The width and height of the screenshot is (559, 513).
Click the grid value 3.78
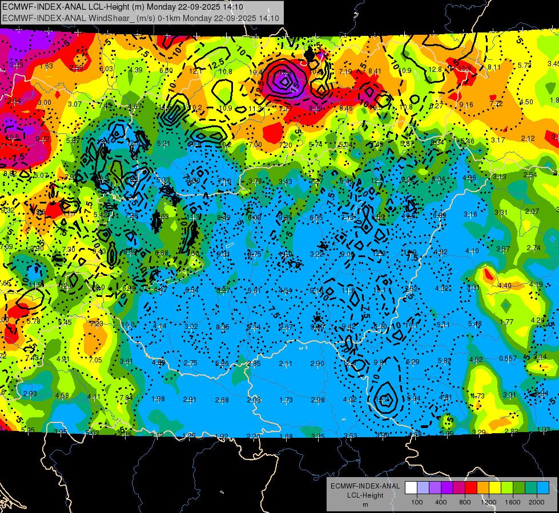(x=255, y=181)
